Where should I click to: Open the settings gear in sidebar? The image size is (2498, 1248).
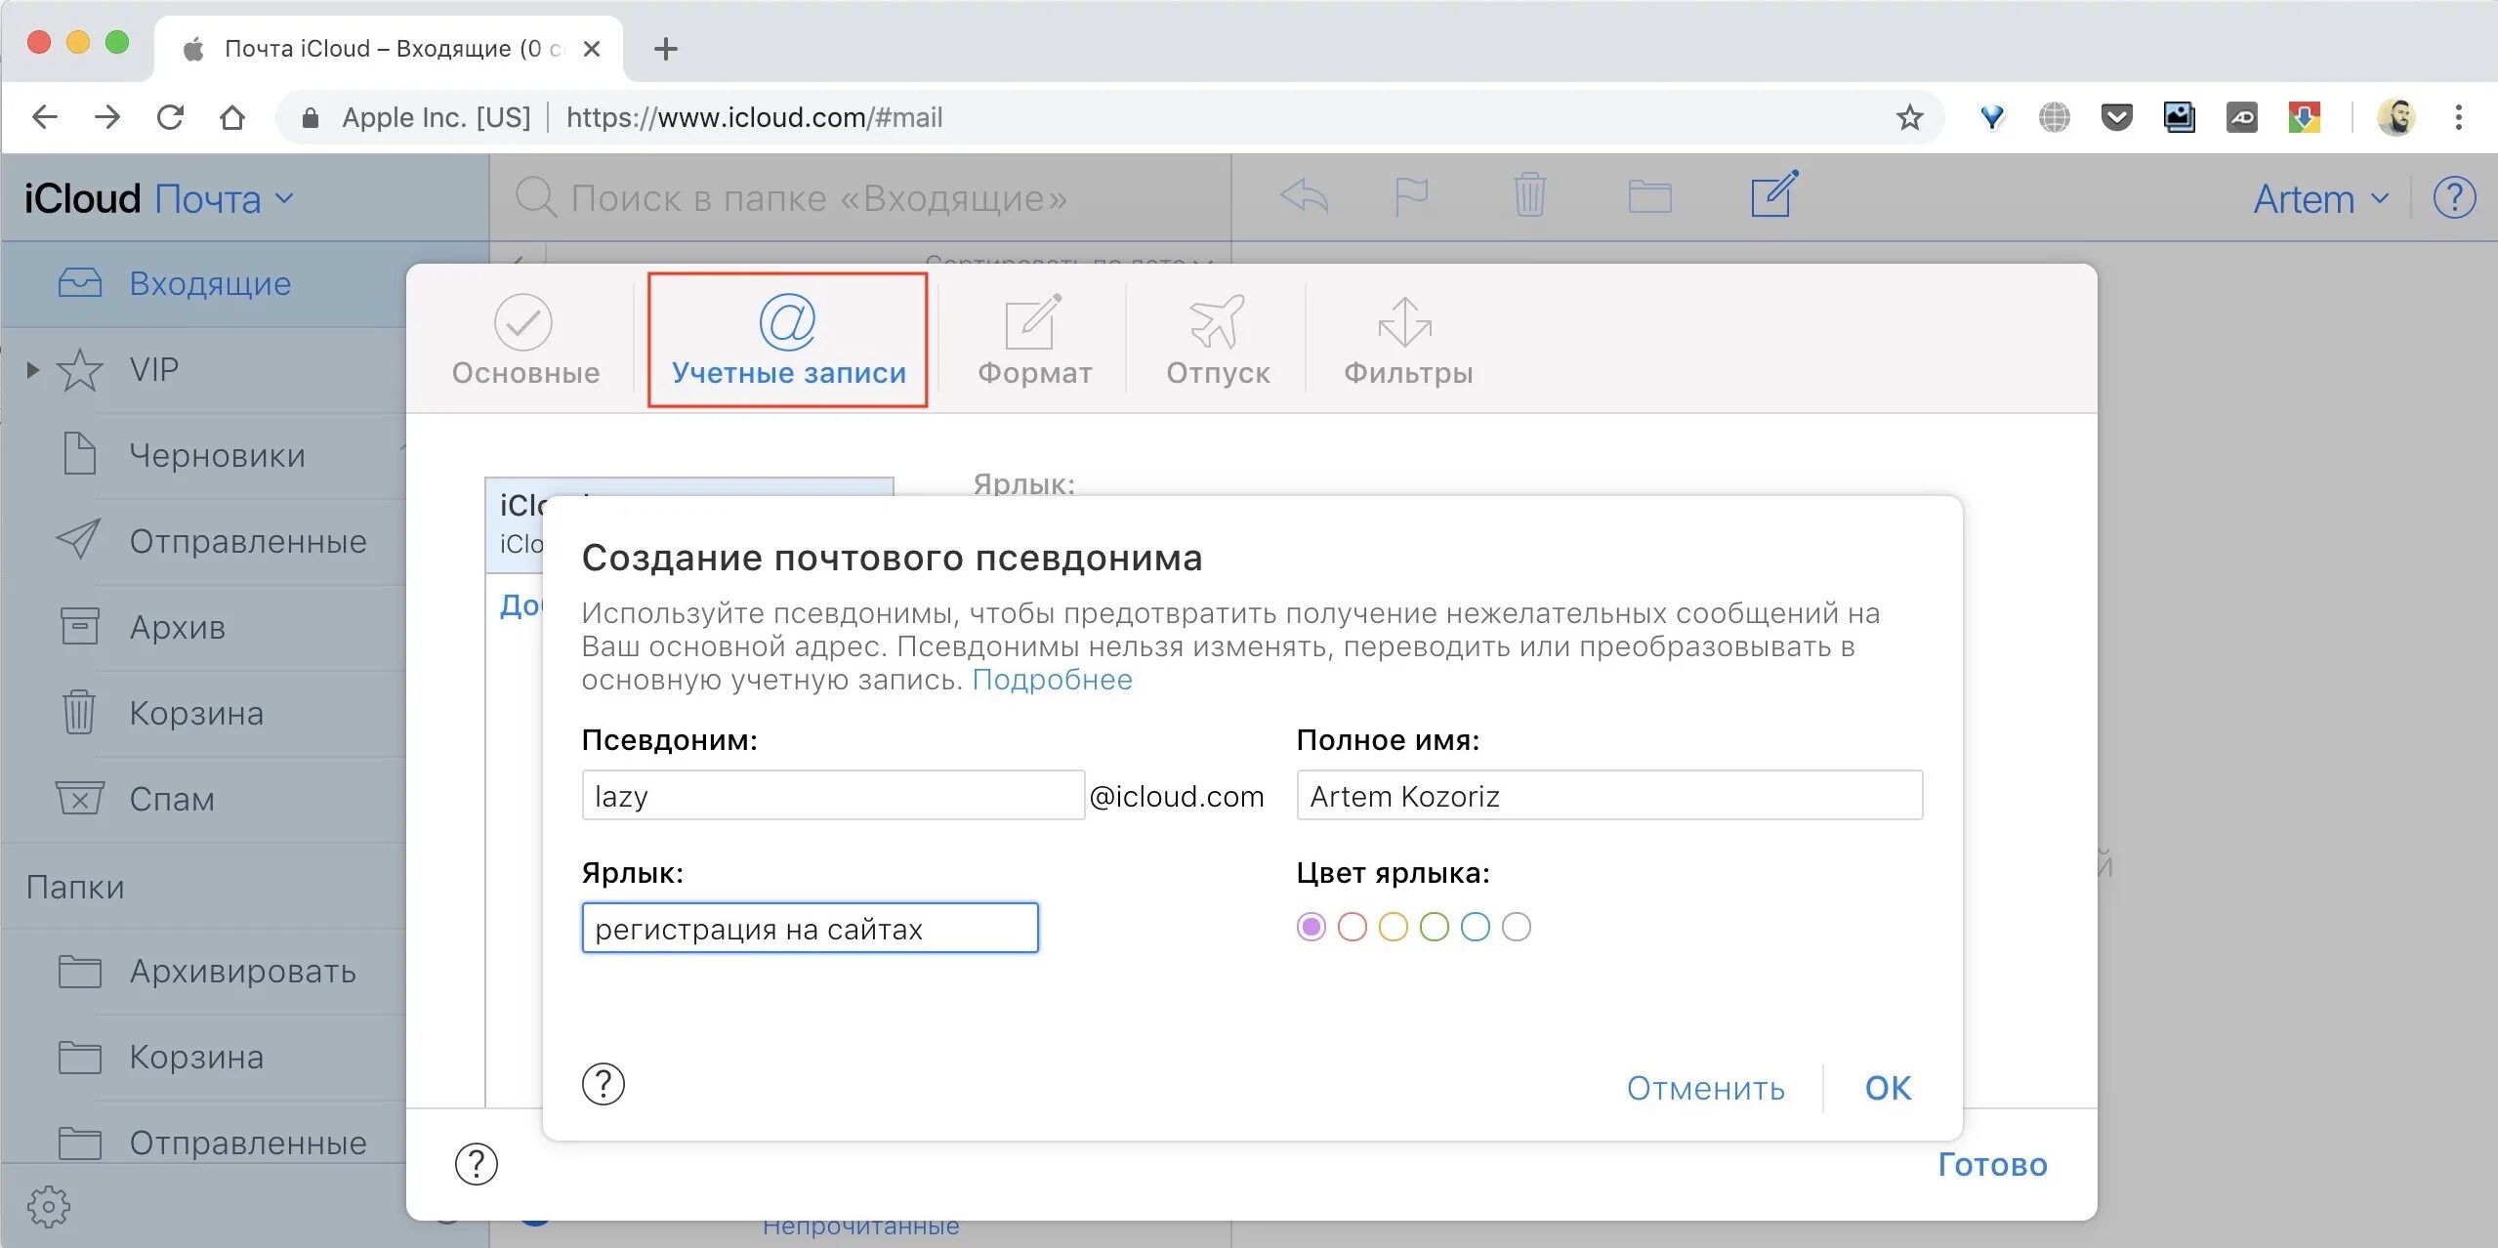[x=48, y=1206]
